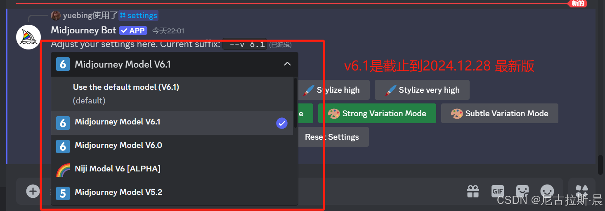
Task: Click the Midjourney Bot sailboat avatar
Action: click(28, 37)
